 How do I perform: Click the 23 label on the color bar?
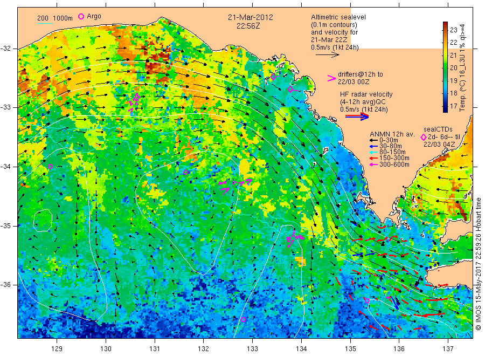point(453,30)
